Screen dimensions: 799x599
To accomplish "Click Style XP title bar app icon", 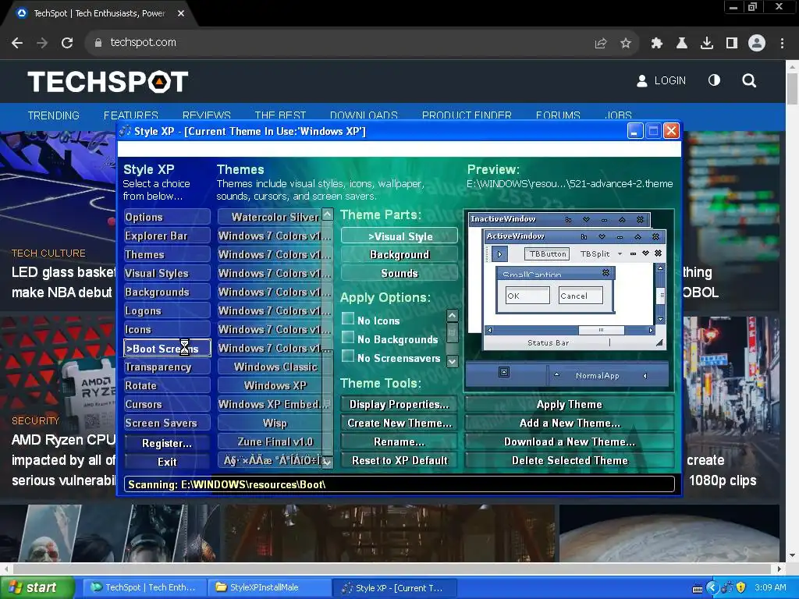I will [x=126, y=131].
